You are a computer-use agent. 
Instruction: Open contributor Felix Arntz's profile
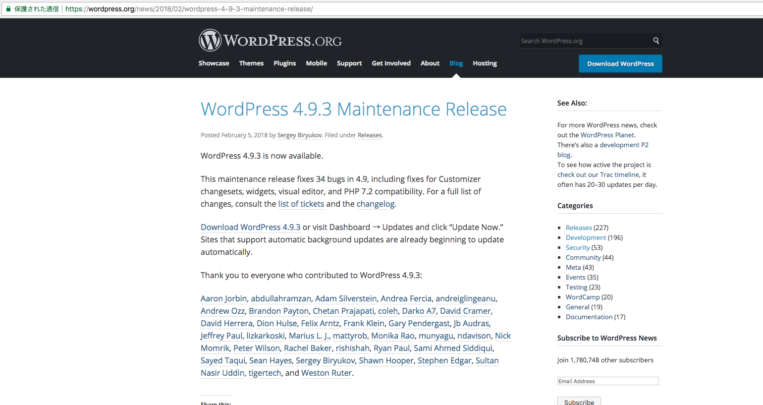tap(320, 323)
